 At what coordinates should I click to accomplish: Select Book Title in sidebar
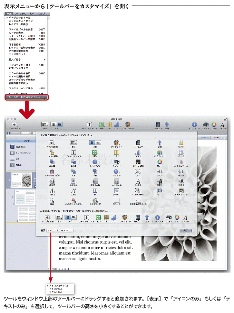coord(20,147)
